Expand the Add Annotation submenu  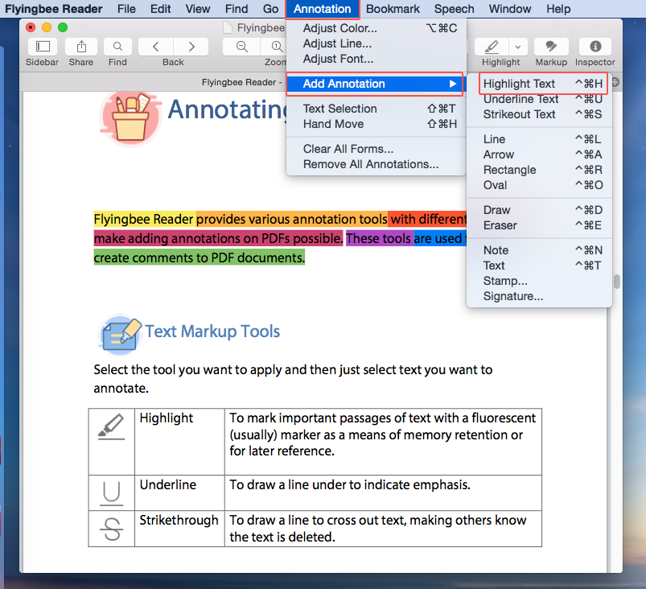pos(375,84)
